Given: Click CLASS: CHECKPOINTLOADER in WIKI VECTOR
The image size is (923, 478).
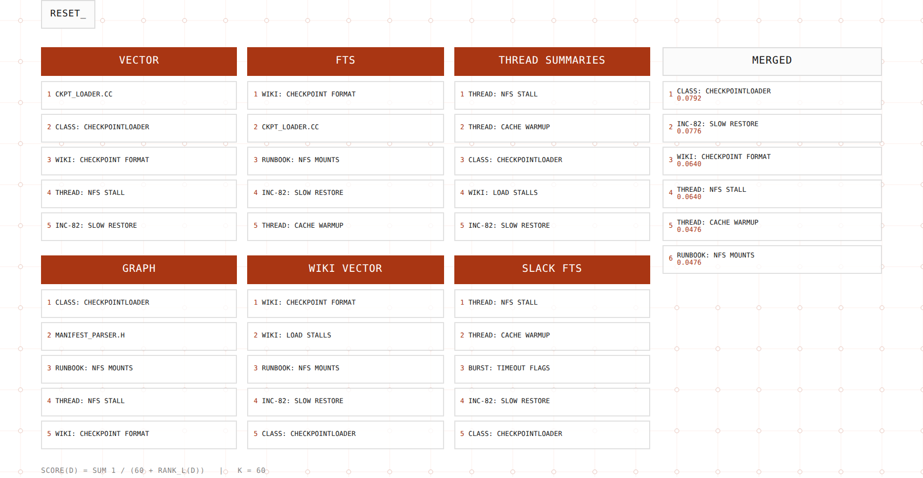Looking at the screenshot, I should 346,435.
